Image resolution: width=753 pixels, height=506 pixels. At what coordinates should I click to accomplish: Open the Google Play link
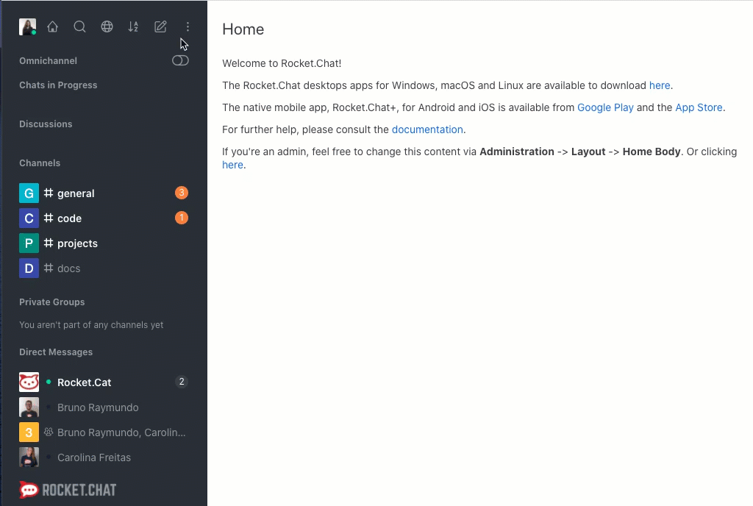coord(605,107)
